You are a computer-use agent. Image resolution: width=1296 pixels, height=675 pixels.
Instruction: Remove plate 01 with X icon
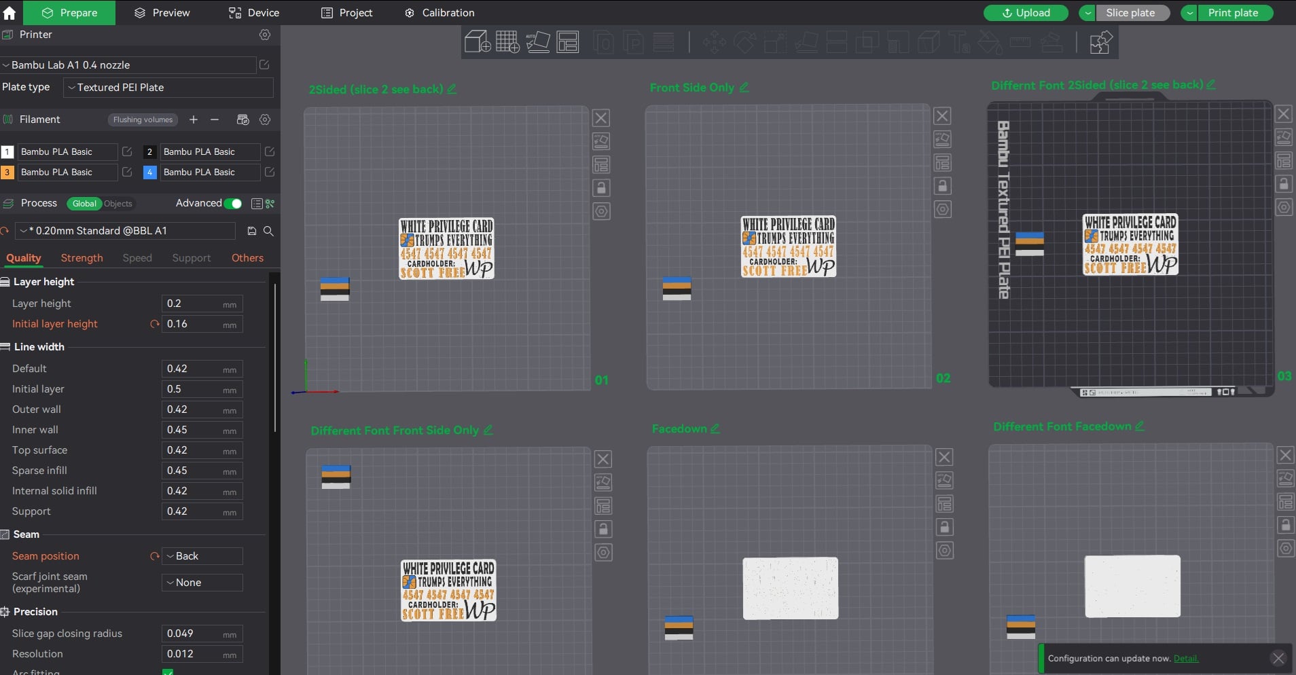pos(601,118)
